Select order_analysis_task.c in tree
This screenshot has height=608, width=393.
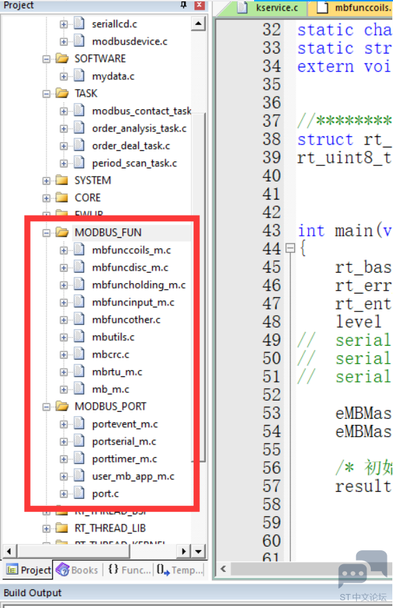[x=139, y=129]
